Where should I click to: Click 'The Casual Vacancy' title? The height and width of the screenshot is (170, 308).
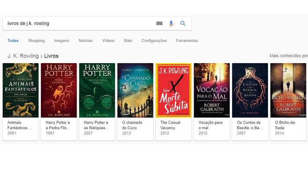coord(170,125)
